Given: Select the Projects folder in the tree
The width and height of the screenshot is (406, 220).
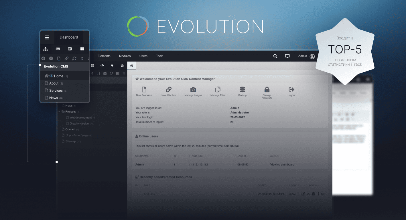Looking at the screenshot, I should 70,112.
